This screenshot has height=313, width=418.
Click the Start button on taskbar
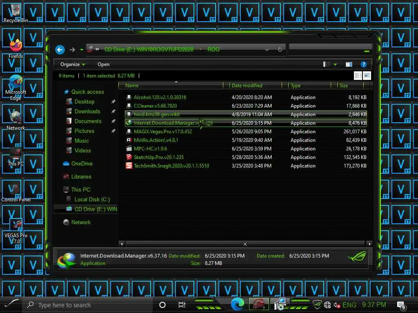[11, 304]
